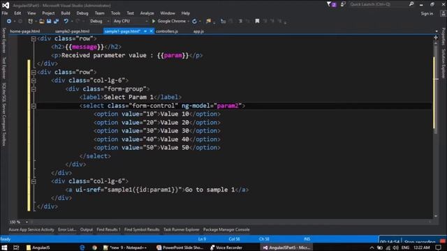The image size is (447, 251).
Task: Open the Find Results 1 panel tab
Action: coord(109,229)
